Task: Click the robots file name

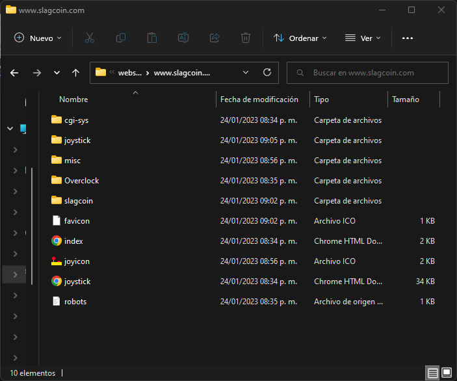Action: pyautogui.click(x=75, y=302)
